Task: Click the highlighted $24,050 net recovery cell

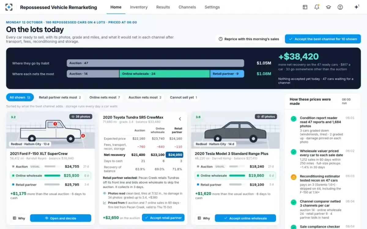Action: click(174, 155)
